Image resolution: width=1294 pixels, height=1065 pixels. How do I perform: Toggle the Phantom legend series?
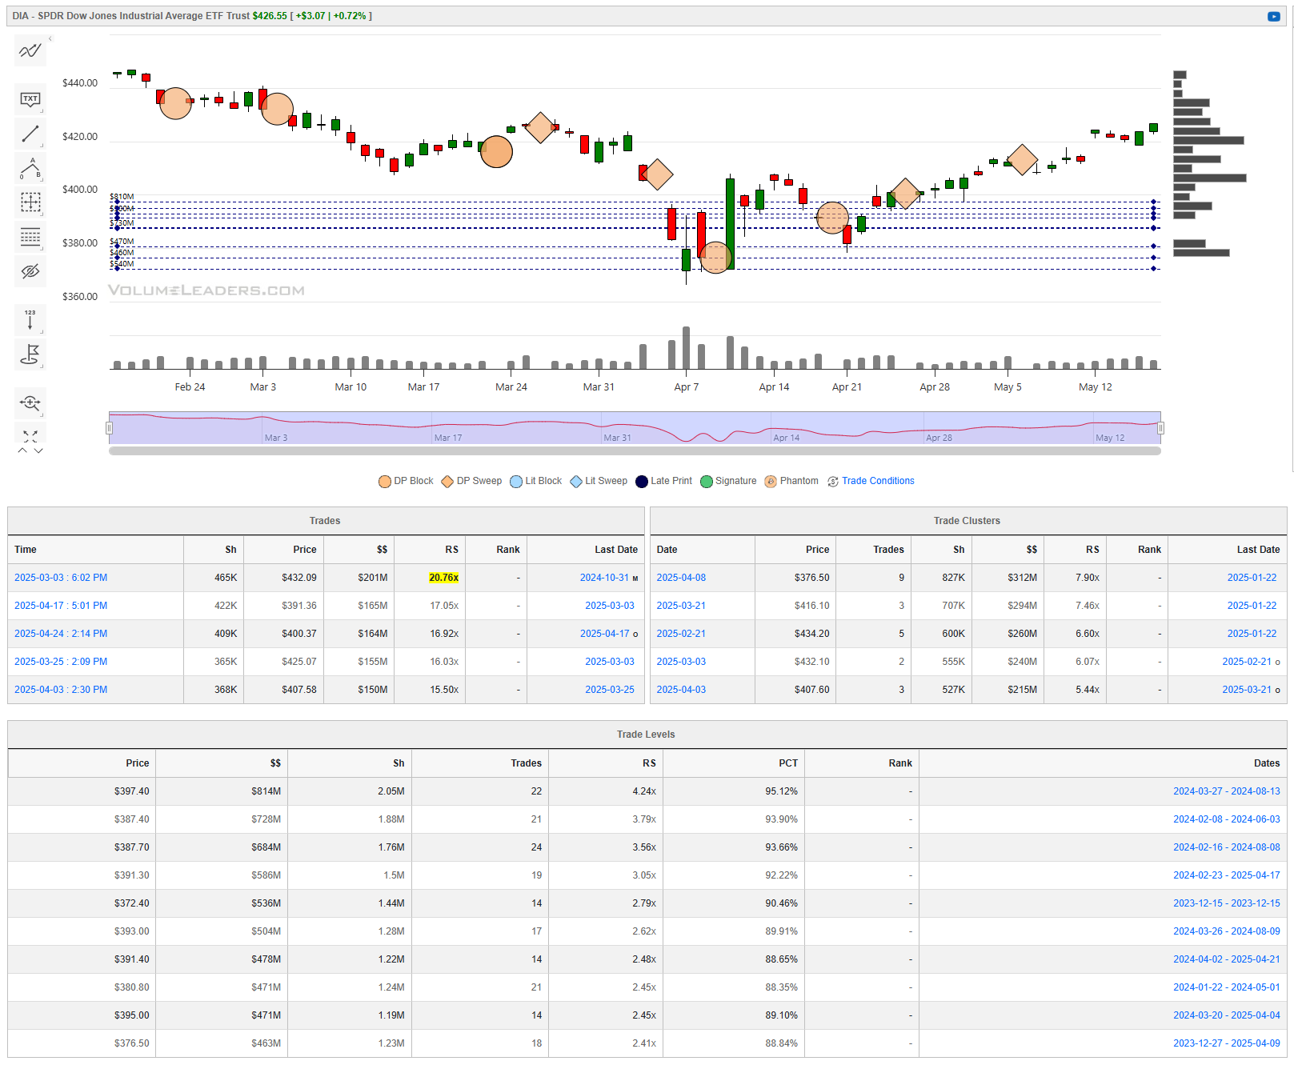pyautogui.click(x=791, y=482)
